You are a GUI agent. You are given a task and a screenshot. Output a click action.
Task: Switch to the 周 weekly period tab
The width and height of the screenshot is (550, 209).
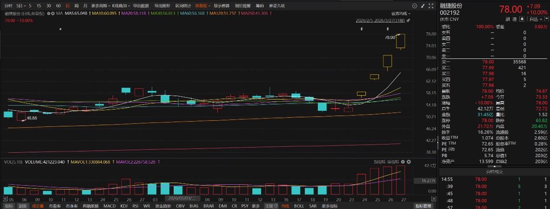pyautogui.click(x=76, y=6)
